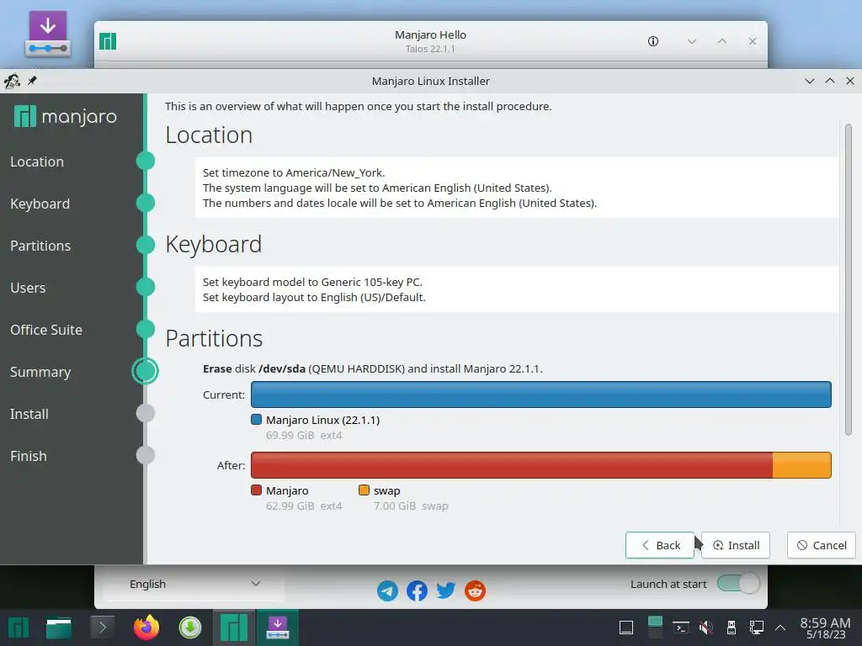Open the Manjaro application launcher menu
Image resolution: width=862 pixels, height=646 pixels.
pyautogui.click(x=19, y=627)
